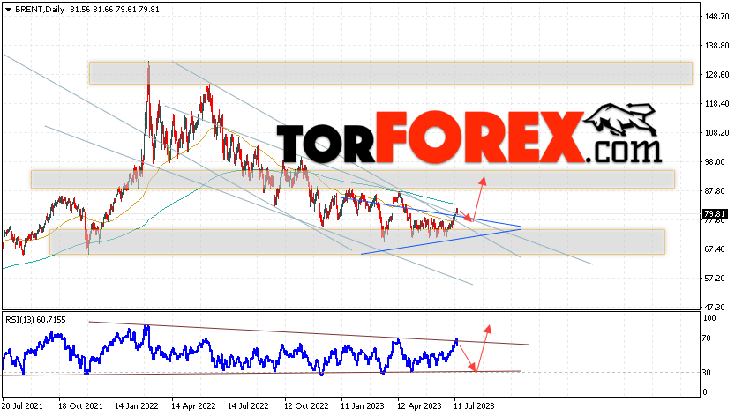Open the BRENT symbol dropdown arrow
Screen dimensions: 735x416
pyautogui.click(x=8, y=10)
